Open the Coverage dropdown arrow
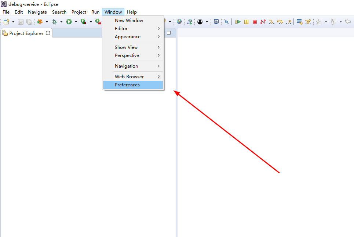The height and width of the screenshot is (237, 354). coord(91,22)
